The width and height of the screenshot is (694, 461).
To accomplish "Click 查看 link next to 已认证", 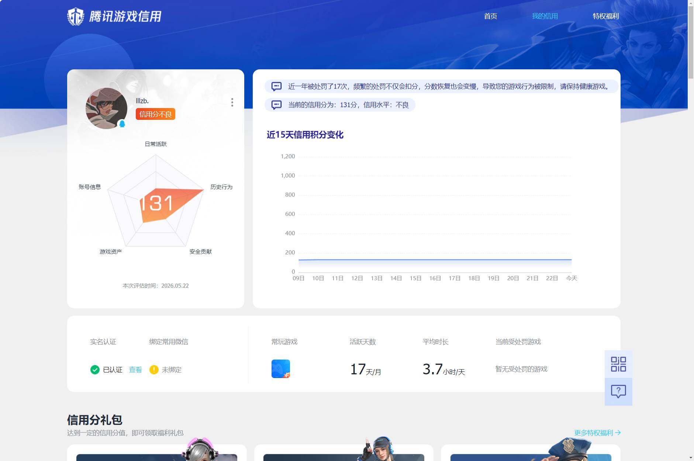I will 135,370.
